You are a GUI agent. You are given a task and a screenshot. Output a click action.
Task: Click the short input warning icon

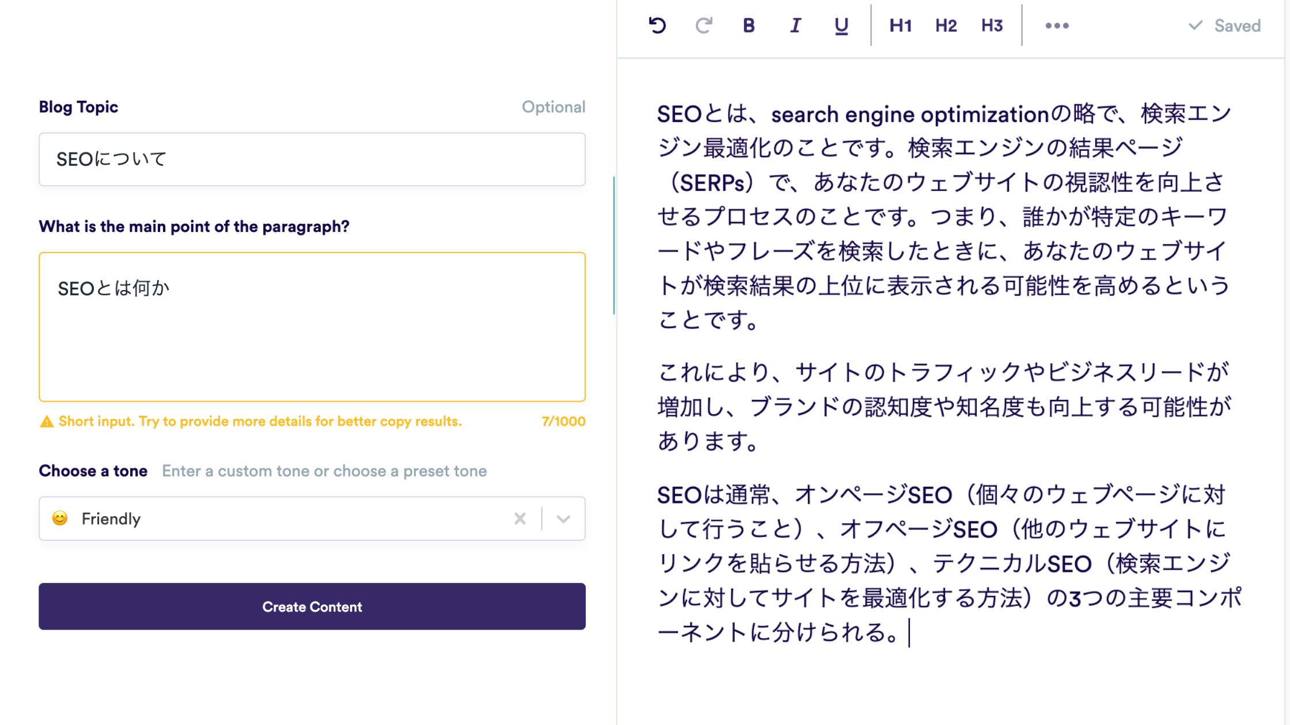pos(47,422)
